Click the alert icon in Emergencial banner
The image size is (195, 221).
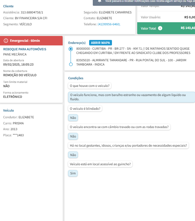coord(6,41)
